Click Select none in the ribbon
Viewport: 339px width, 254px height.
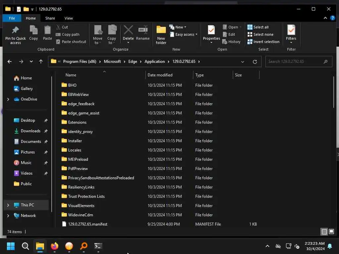[261, 34]
